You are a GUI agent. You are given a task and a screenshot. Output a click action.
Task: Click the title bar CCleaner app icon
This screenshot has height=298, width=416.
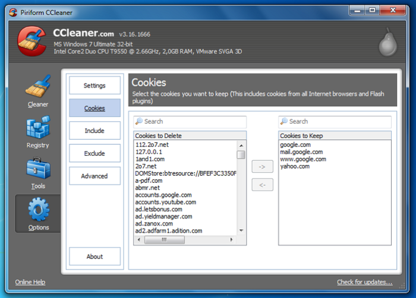point(13,12)
